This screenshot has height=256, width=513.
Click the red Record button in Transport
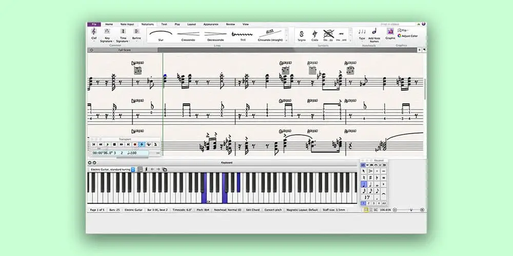(135, 144)
